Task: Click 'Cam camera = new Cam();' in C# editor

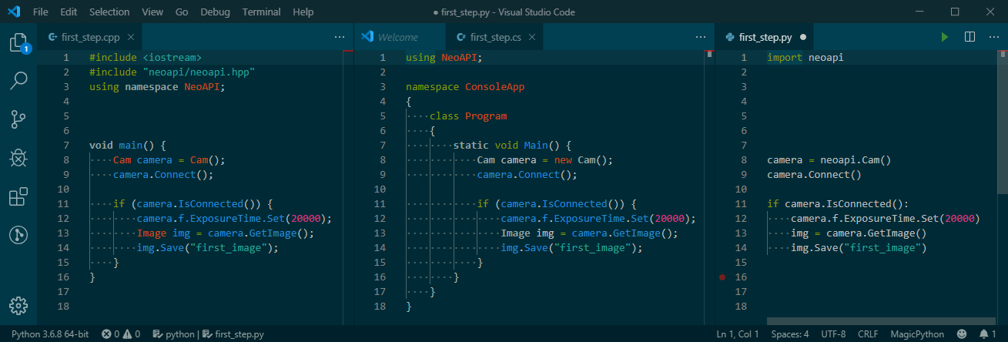Action: pos(544,159)
